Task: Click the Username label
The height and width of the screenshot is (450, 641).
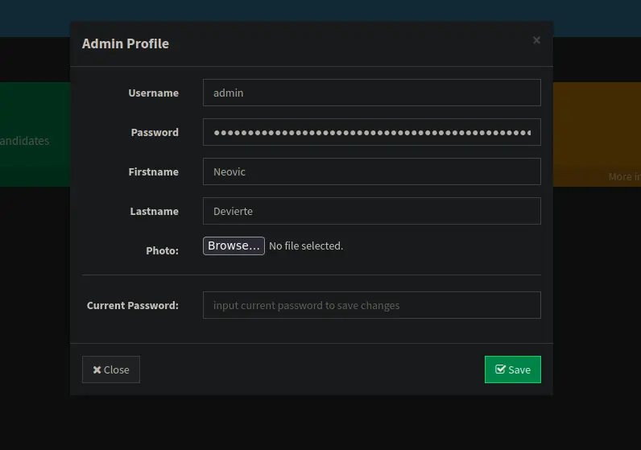Action: 153,93
